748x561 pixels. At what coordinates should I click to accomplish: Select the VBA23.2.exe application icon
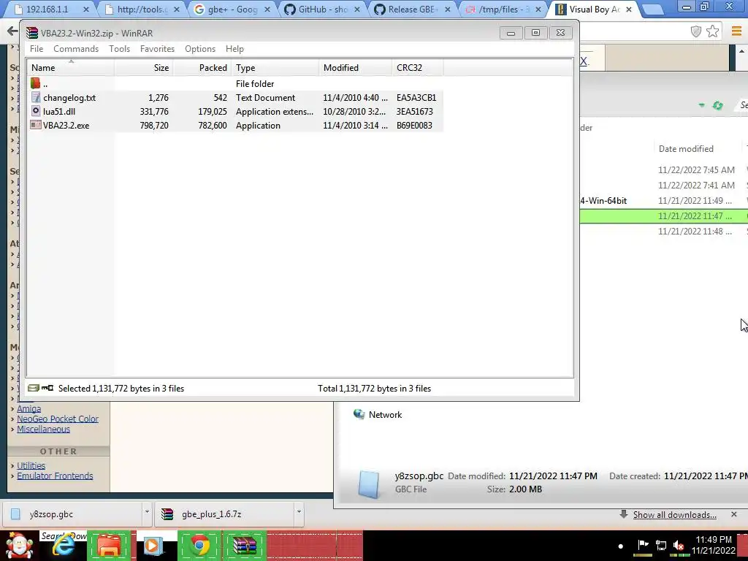coord(35,125)
